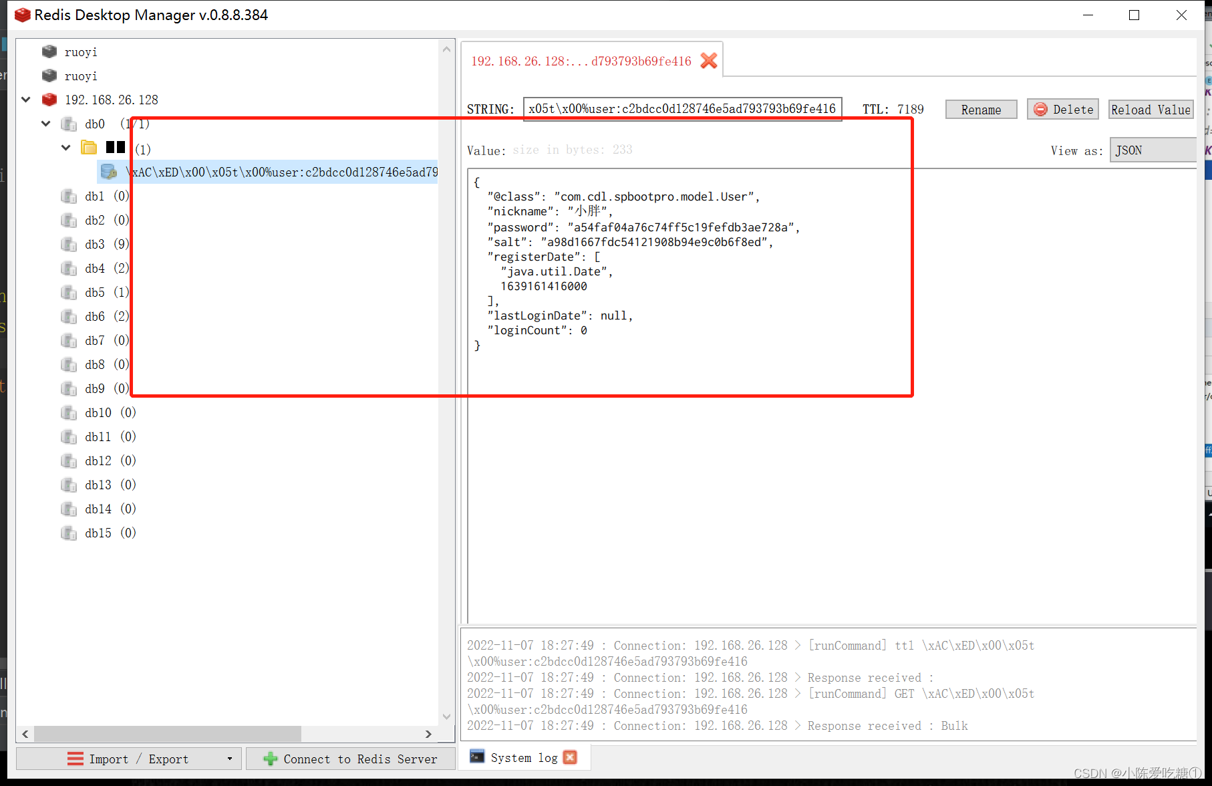Click the key icon of the user key
The width and height of the screenshot is (1212, 786).
[x=108, y=172]
